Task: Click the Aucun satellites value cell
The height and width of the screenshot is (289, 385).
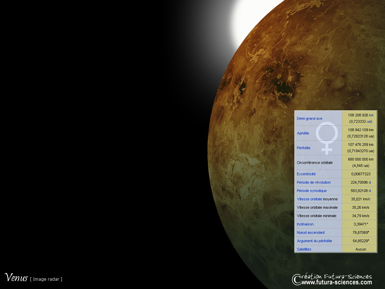Action: [361, 249]
